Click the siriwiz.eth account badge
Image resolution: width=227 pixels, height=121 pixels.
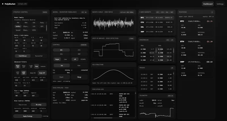pyautogui.click(x=22, y=4)
